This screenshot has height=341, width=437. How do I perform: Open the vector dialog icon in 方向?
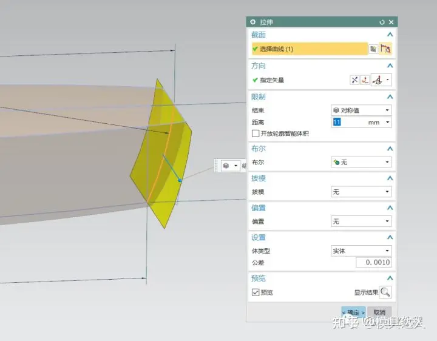pyautogui.click(x=365, y=80)
